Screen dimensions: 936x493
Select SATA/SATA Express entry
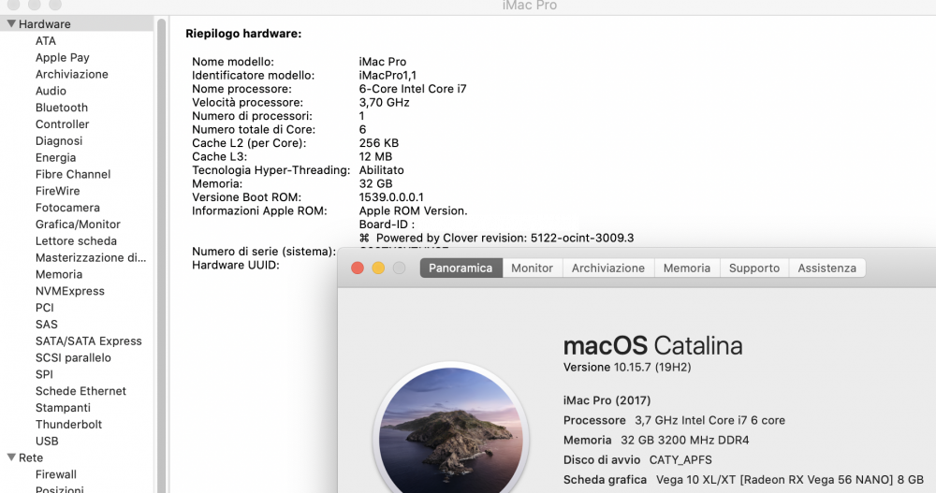(x=88, y=341)
